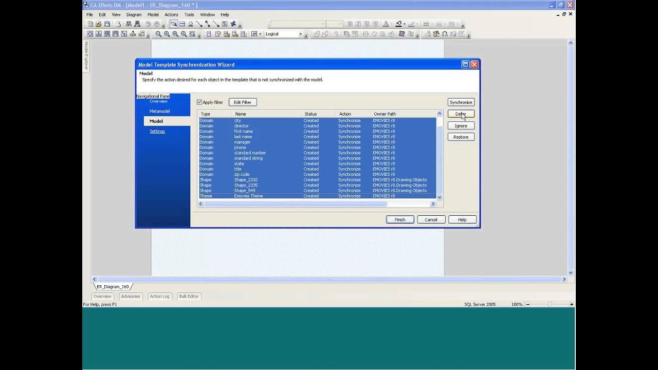Switch to the Advisories bottom tab
Screen dimensions: 658x370
(x=131, y=297)
